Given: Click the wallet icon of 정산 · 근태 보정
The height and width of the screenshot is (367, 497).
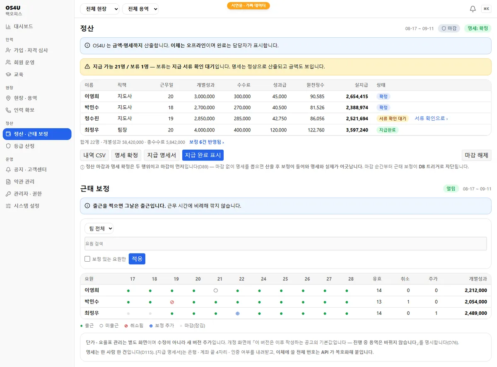Looking at the screenshot, I should click(x=8, y=134).
